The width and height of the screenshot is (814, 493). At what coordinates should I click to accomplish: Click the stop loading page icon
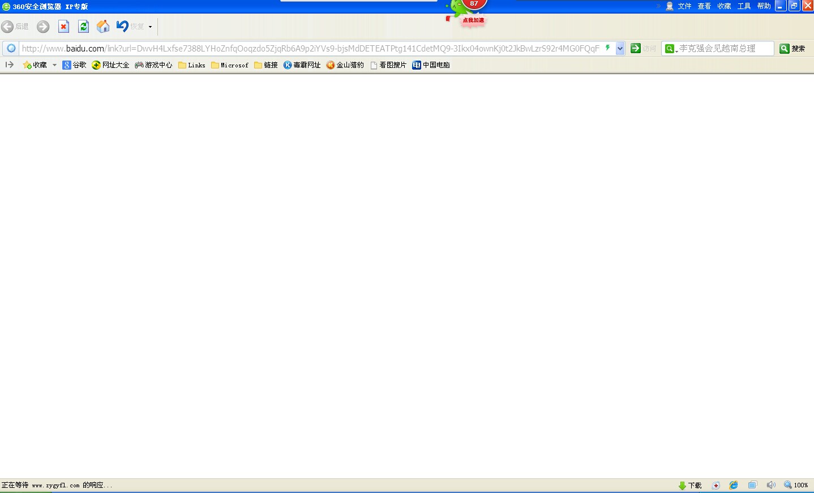coord(64,27)
